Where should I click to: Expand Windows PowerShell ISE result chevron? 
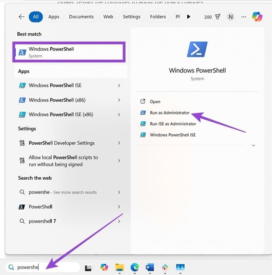click(x=119, y=86)
